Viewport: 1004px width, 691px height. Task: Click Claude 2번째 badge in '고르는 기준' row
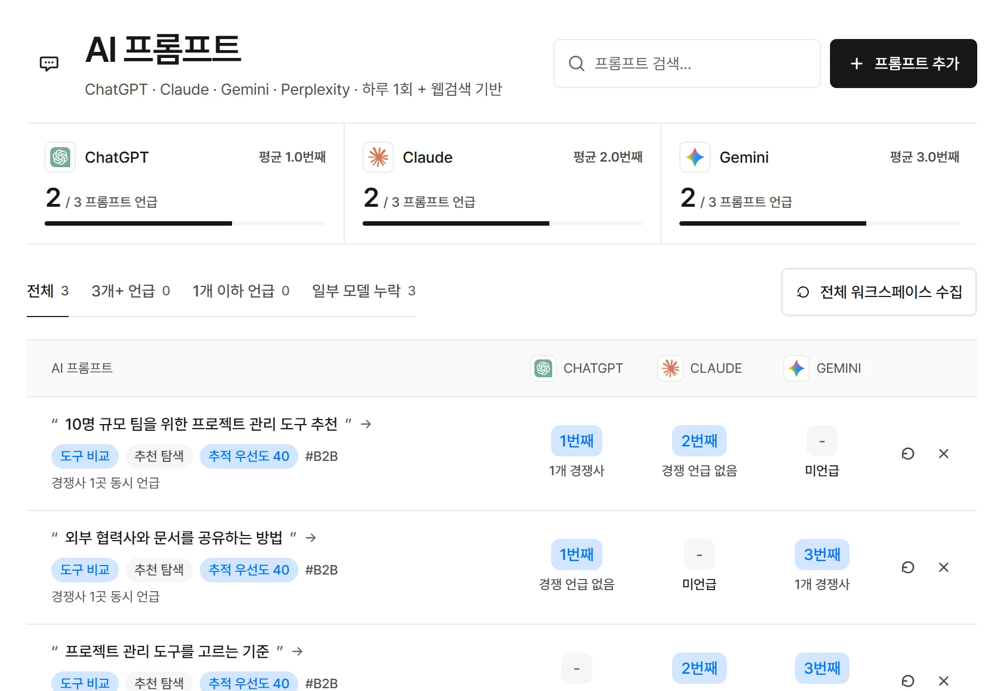point(699,668)
